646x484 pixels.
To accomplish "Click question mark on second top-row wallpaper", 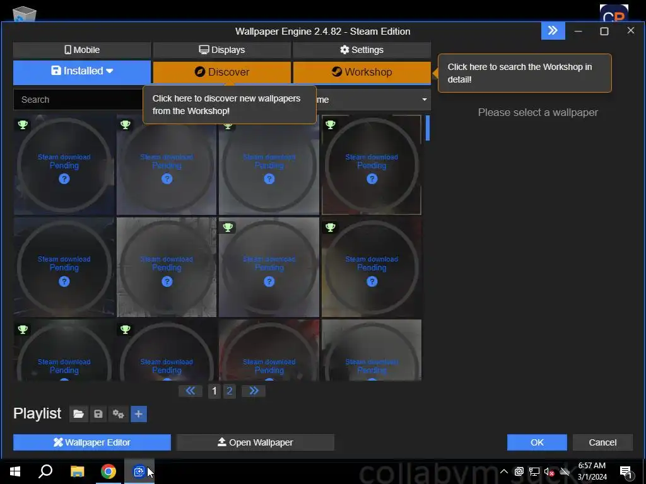I will pos(167,179).
